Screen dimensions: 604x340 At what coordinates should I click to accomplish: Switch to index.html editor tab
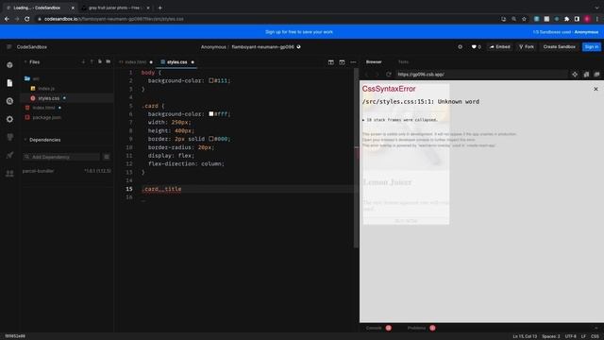pos(136,62)
